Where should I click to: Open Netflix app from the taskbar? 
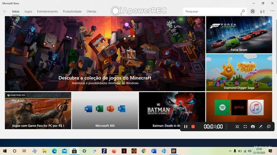coord(124,151)
